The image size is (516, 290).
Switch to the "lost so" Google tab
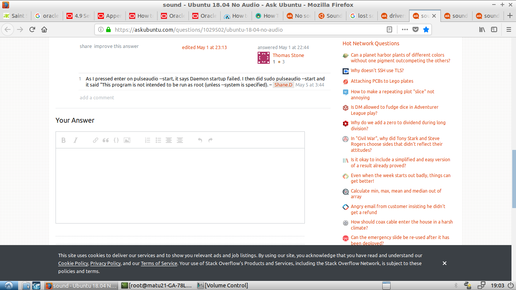point(362,16)
